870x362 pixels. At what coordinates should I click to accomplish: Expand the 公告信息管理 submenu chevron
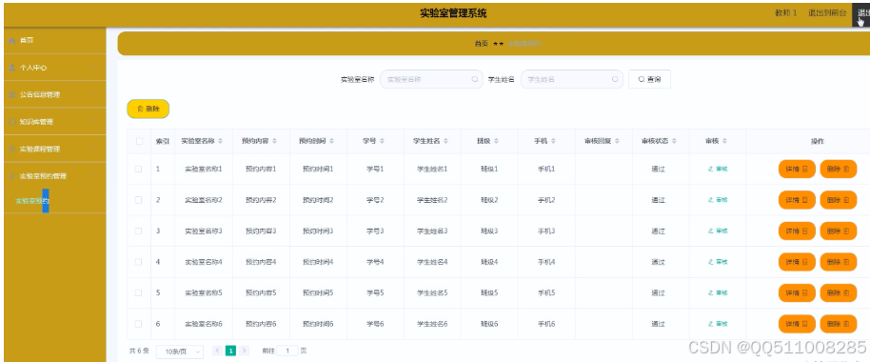(x=93, y=95)
